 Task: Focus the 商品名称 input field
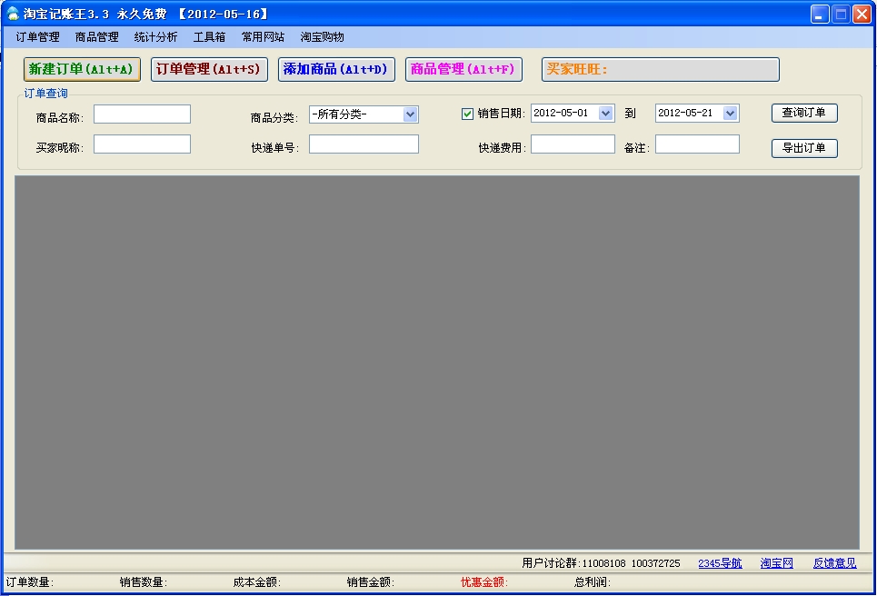pos(142,114)
